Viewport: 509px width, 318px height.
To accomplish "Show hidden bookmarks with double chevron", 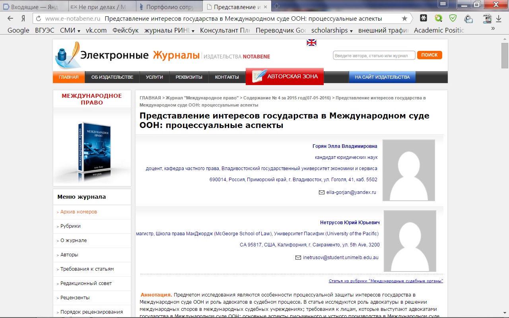I will pos(493,29).
